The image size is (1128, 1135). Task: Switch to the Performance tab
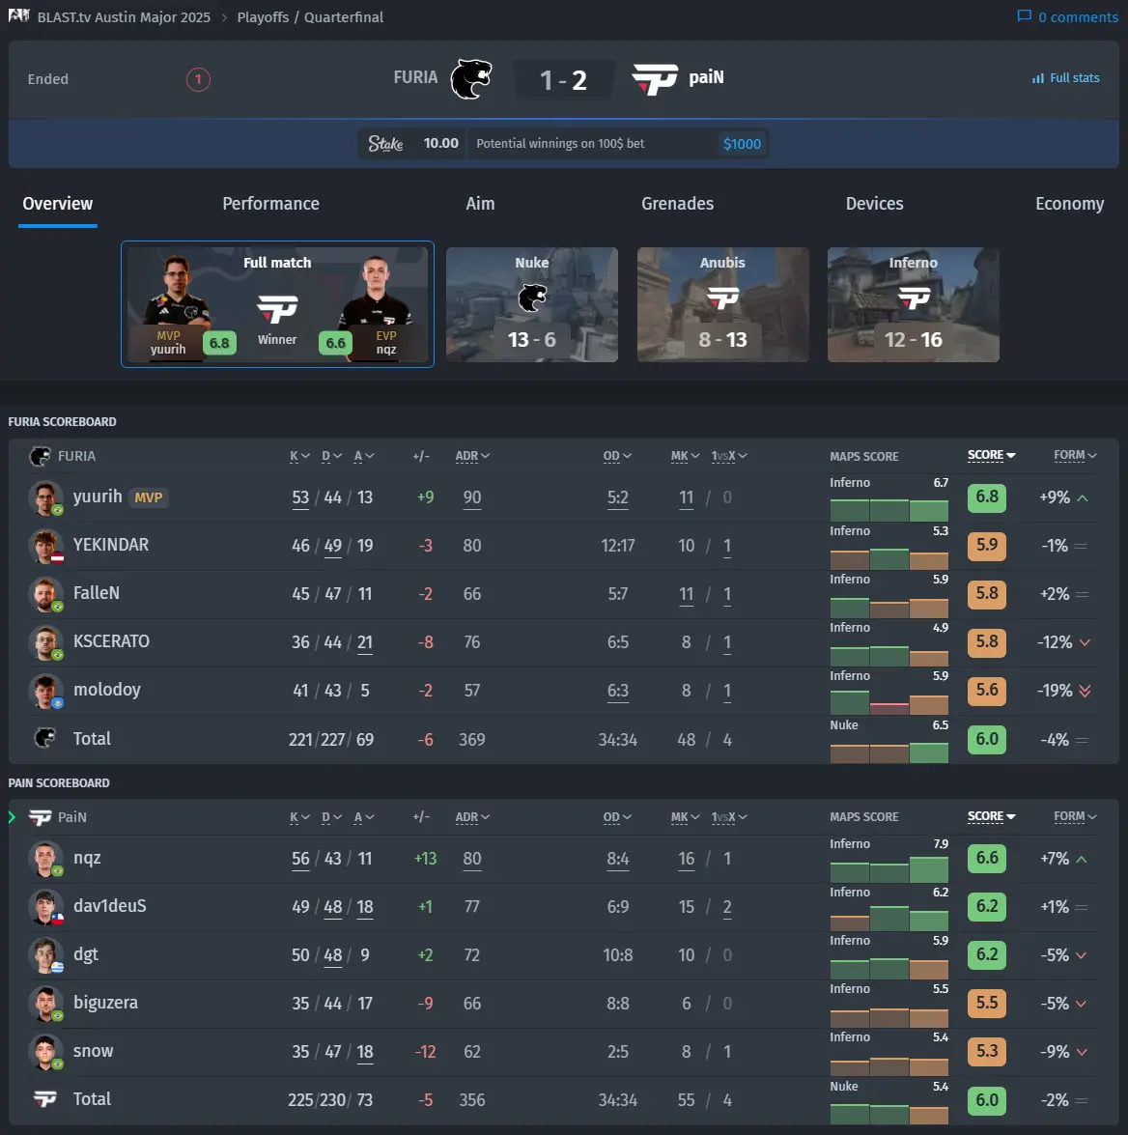click(270, 204)
